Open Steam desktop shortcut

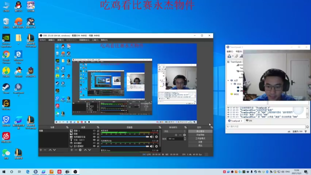(6, 88)
